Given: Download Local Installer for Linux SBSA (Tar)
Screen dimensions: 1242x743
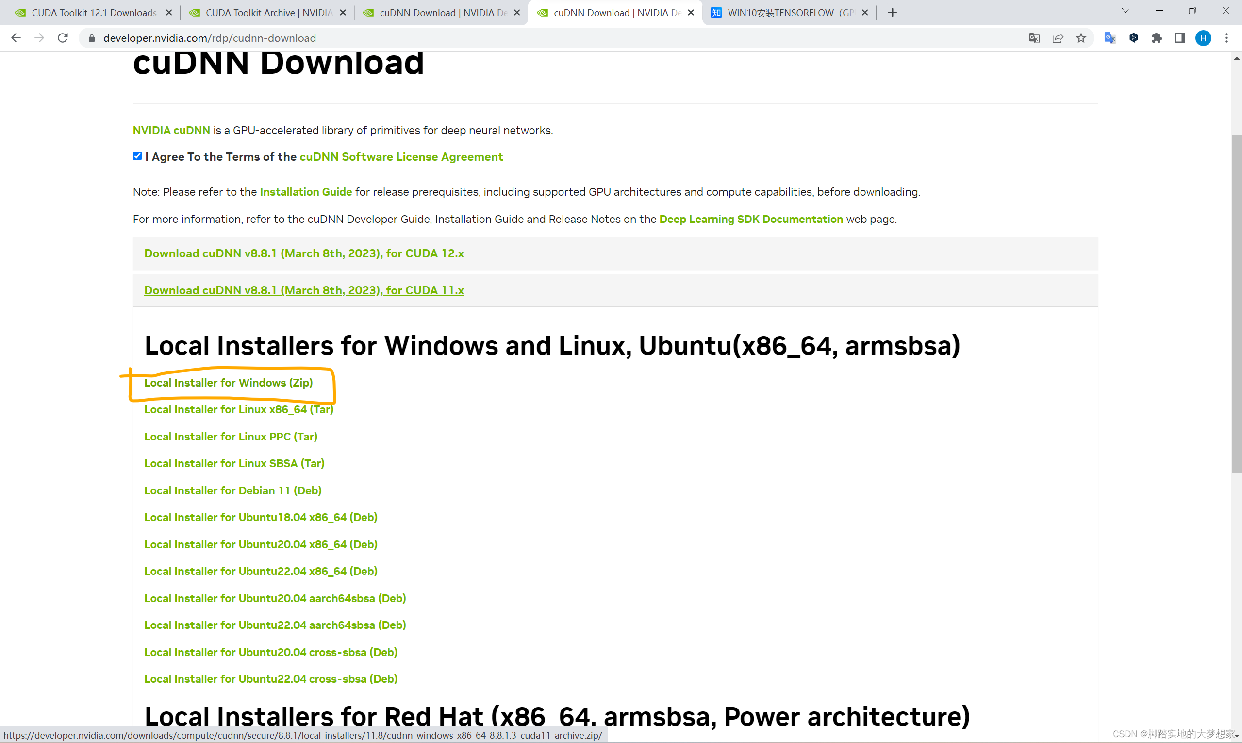Looking at the screenshot, I should pyautogui.click(x=234, y=463).
